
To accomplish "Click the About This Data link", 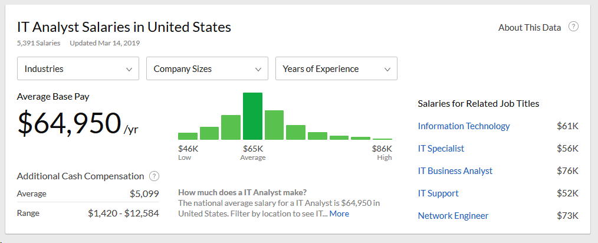I will pos(530,27).
